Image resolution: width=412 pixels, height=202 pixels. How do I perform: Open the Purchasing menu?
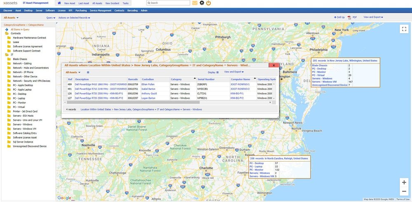tap(81, 11)
